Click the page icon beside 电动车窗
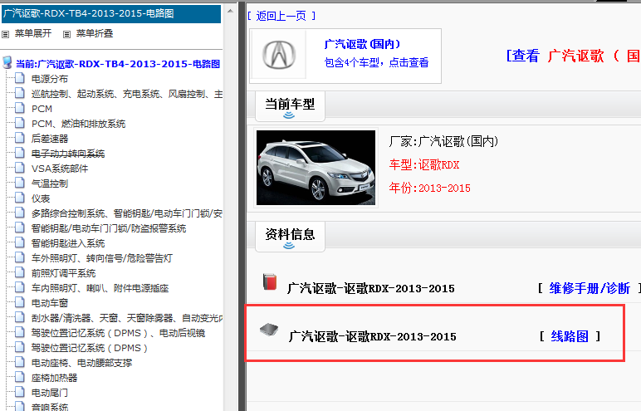Viewport: 641px width, 411px height. tap(20, 302)
